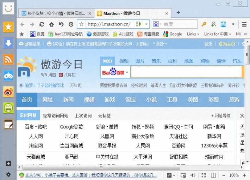Switch to the 云标签 tab
The width and height of the screenshot is (250, 180).
pos(104,115)
